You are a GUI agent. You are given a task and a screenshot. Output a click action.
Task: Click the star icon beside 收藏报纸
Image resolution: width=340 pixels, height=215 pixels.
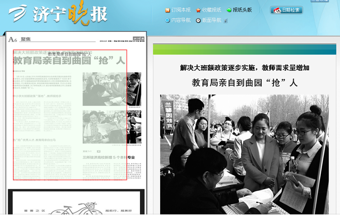point(198,10)
